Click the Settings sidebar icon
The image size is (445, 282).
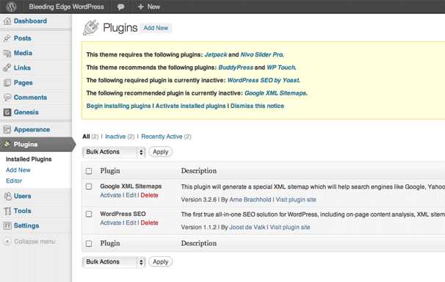coord(7,226)
